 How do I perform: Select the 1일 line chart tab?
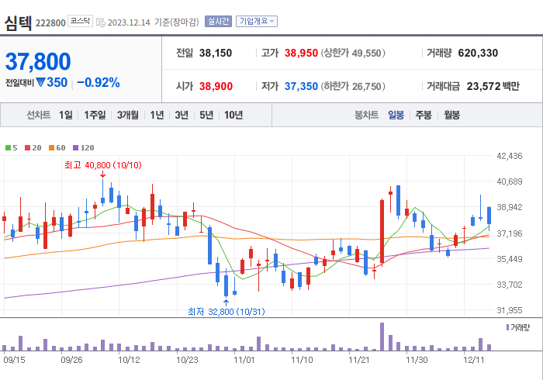pos(66,115)
